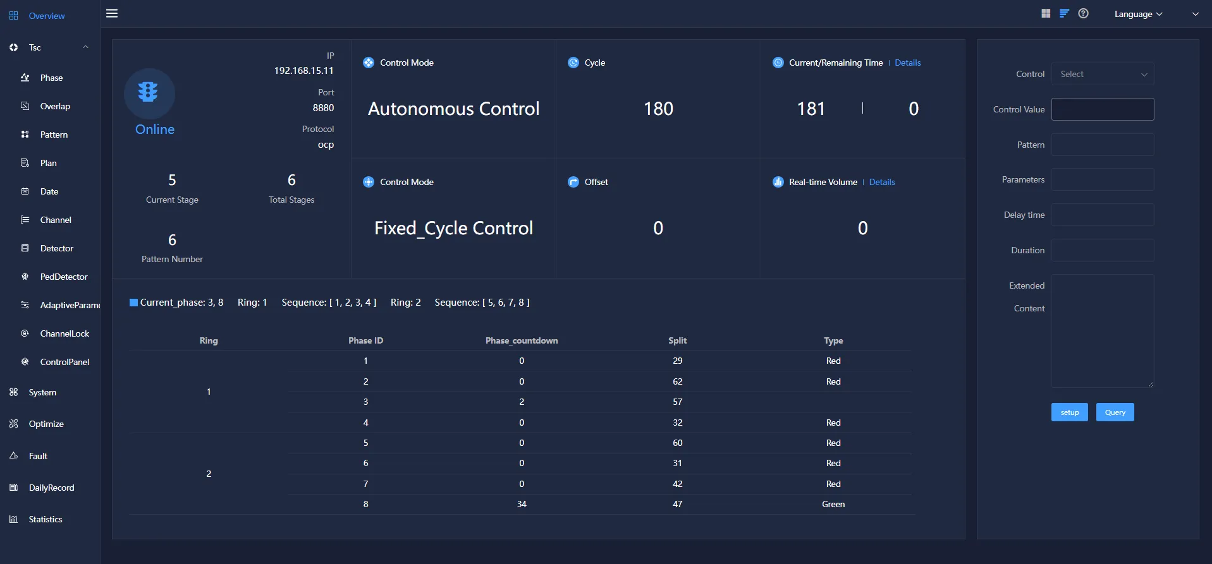The width and height of the screenshot is (1212, 564).
Task: Click the Green type cell for phase 8
Action: (x=833, y=504)
